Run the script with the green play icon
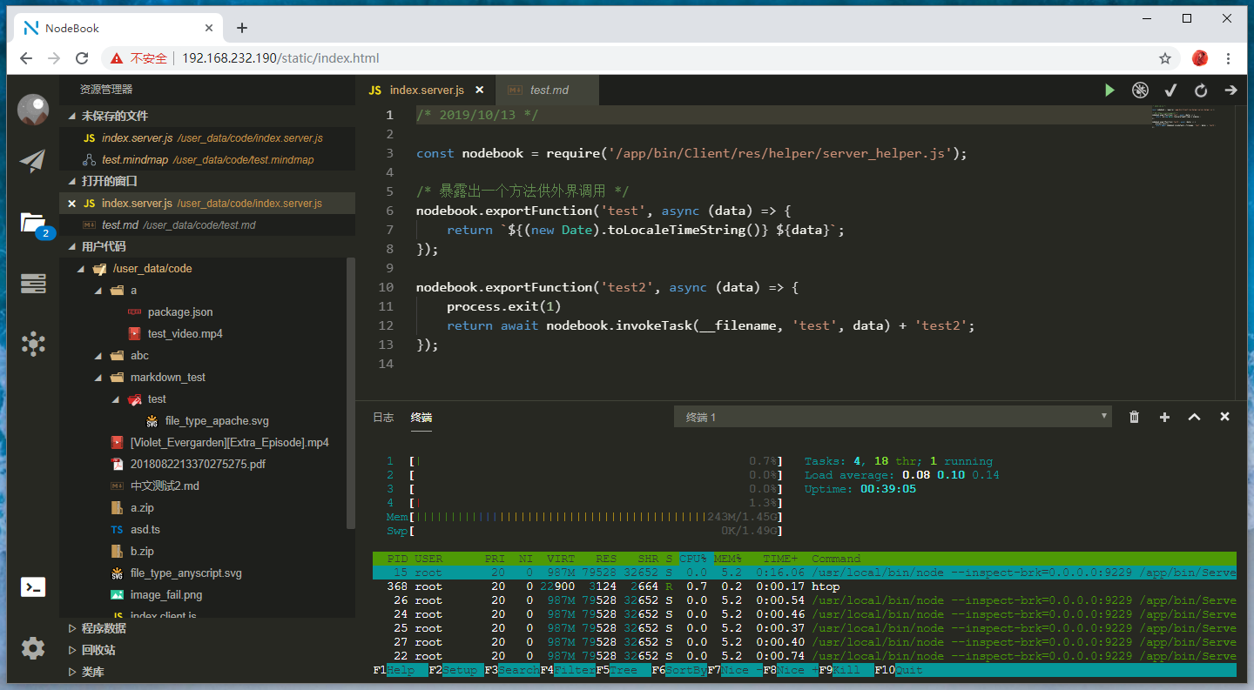The image size is (1254, 690). pyautogui.click(x=1109, y=90)
